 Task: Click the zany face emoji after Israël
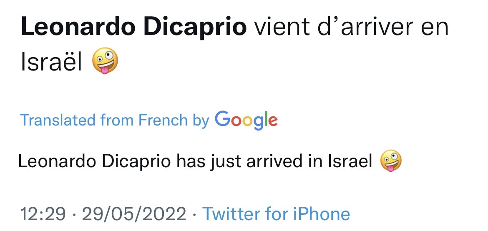[105, 61]
